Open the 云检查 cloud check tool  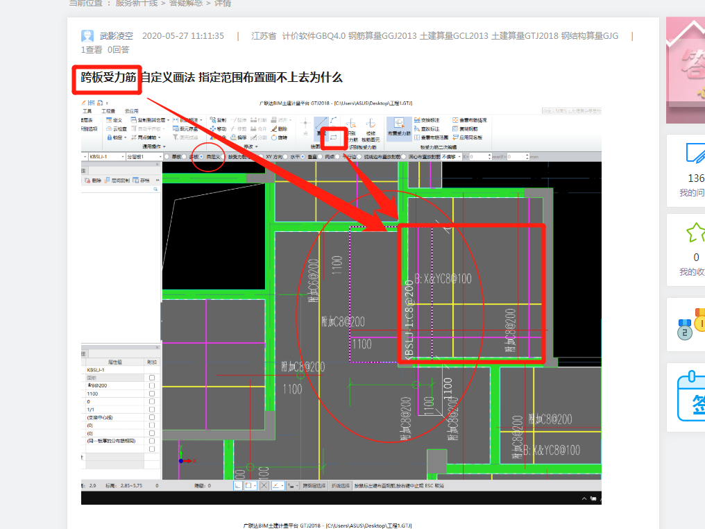click(116, 128)
